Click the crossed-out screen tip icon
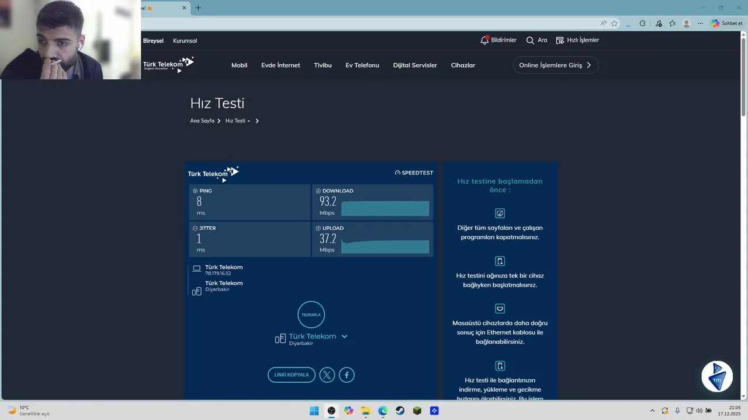The width and height of the screenshot is (748, 420). (x=500, y=213)
